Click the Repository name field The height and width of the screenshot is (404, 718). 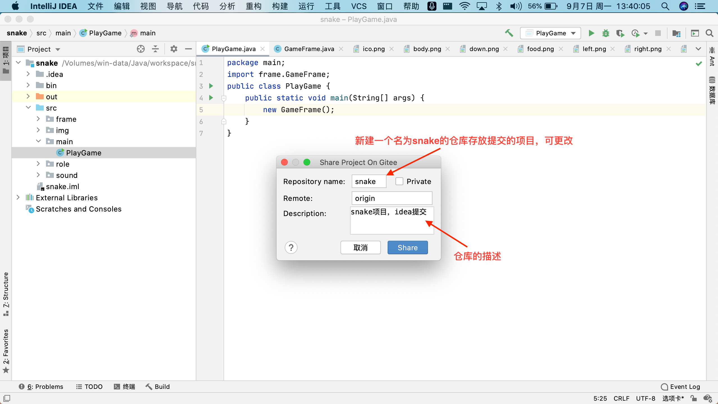(x=369, y=181)
